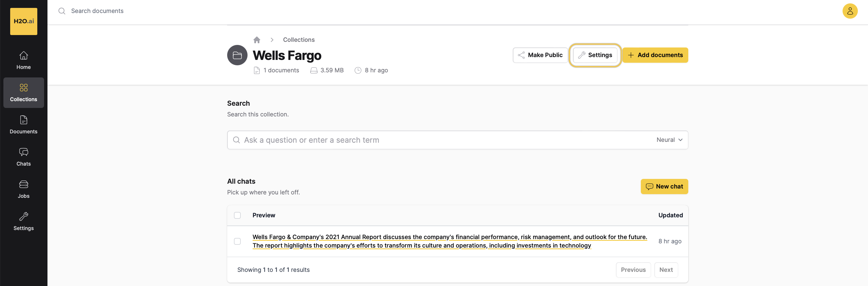Click the 'Showing 1 to 1 of 1 results' text
868x286 pixels.
[x=273, y=270]
